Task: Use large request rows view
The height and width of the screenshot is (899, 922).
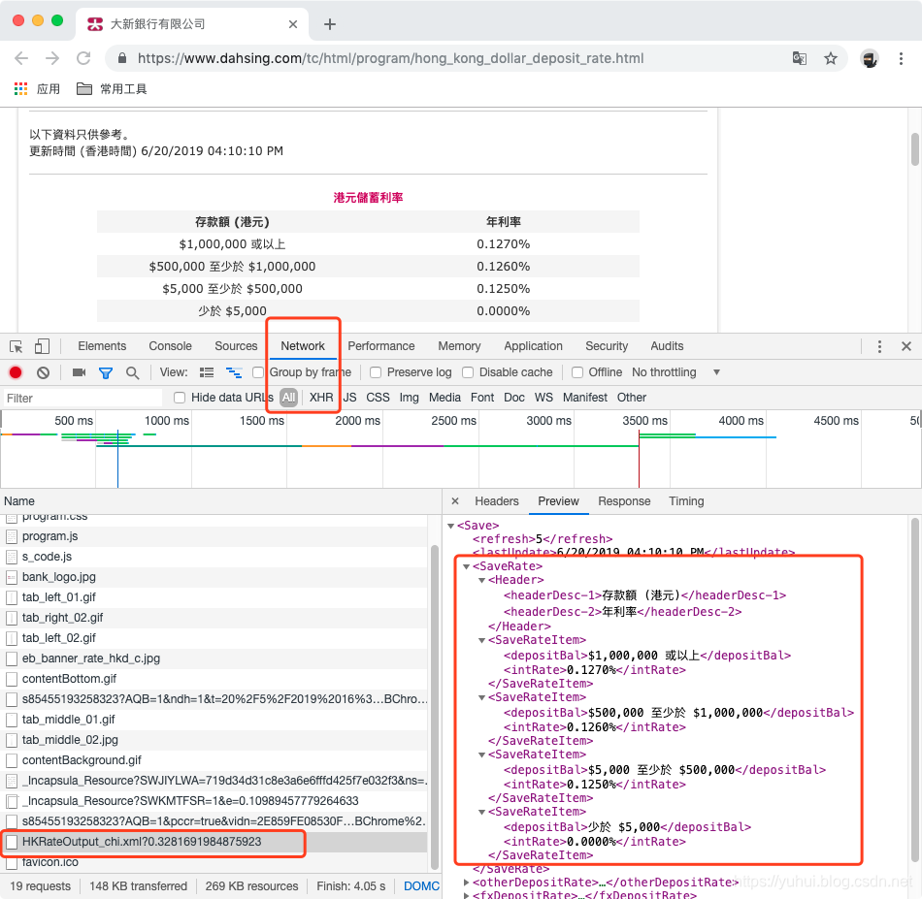Action: (x=207, y=372)
